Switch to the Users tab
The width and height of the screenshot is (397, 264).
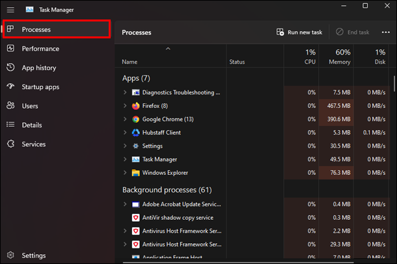pos(30,106)
